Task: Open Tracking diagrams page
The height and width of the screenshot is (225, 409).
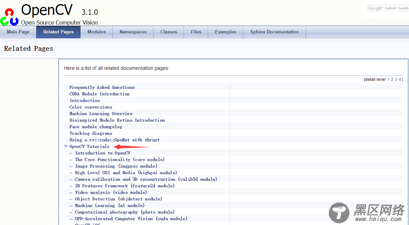Action: [x=91, y=133]
